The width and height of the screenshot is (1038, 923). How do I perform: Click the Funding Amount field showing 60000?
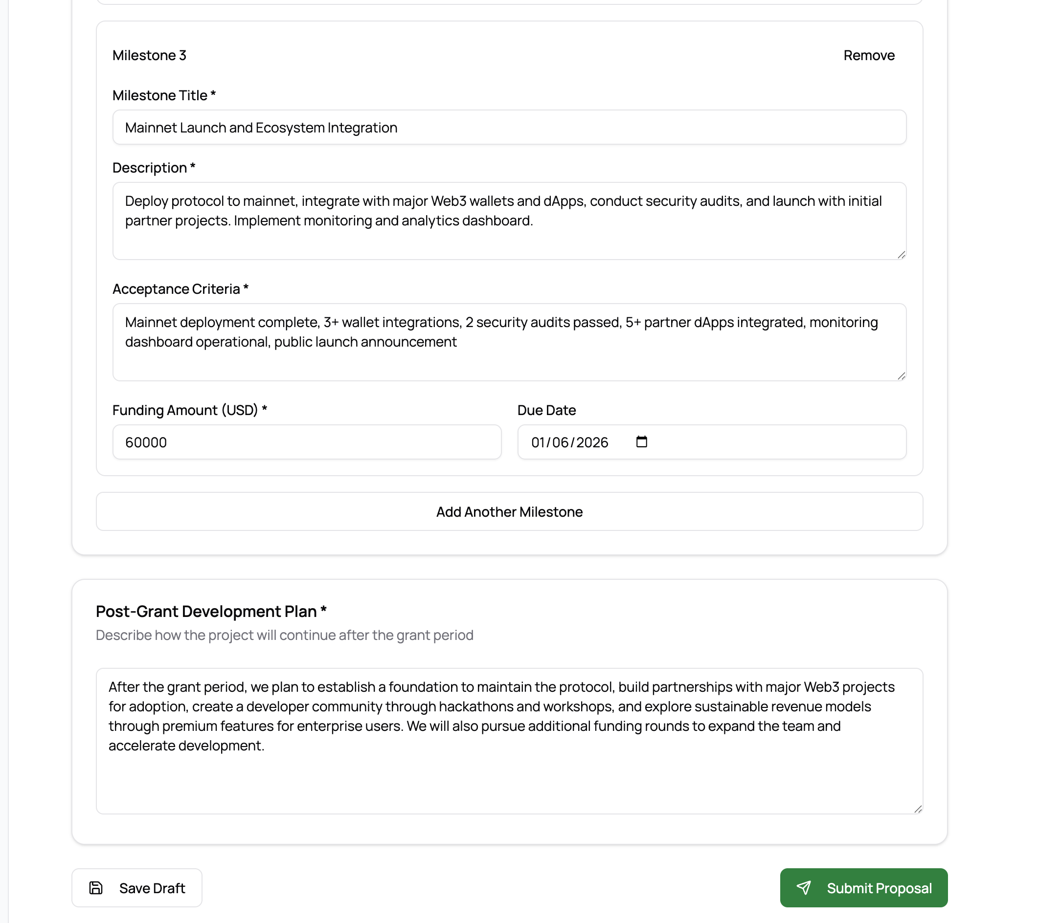(x=307, y=442)
